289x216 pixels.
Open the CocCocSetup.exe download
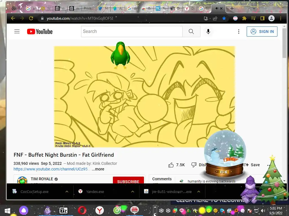point(34,192)
